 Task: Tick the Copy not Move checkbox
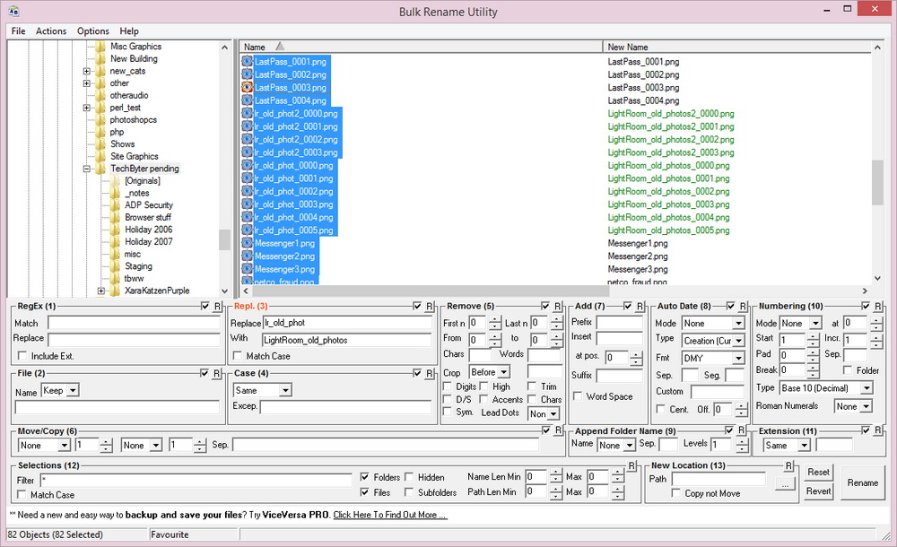(676, 493)
